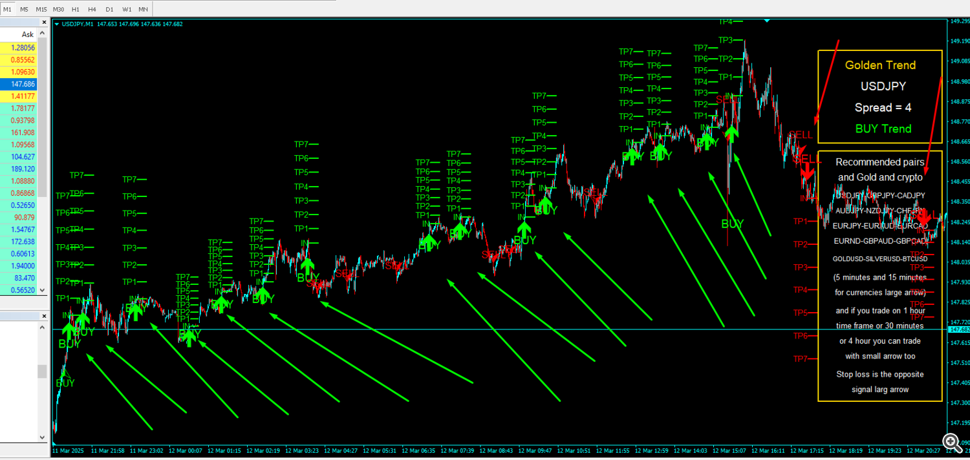
Task: Select the 1.09568 ask price row
Action: [x=19, y=145]
